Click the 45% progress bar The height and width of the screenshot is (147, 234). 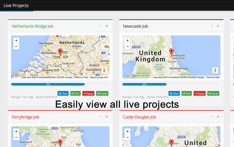[x=144, y=84]
